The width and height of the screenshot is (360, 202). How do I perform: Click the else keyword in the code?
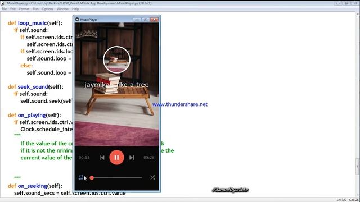[x=26, y=66]
